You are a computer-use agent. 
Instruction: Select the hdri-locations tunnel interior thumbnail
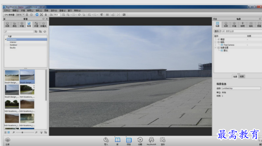pyautogui.click(x=27, y=118)
